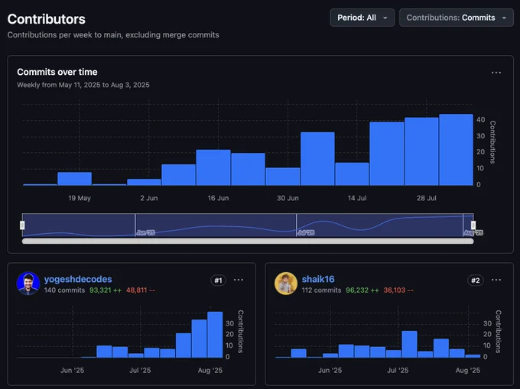Click the left range slider handle
520x389 pixels.
(22, 225)
